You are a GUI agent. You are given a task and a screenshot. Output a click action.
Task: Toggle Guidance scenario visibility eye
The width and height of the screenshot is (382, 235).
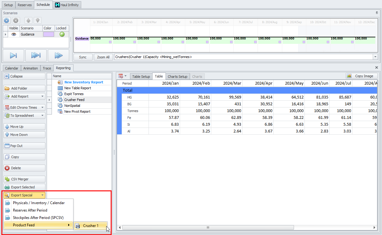[x=14, y=34]
